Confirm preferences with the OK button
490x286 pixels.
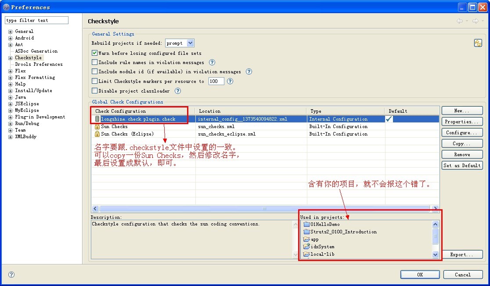[x=420, y=275]
